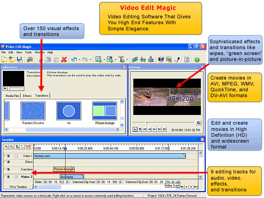
Task: Expand the Video 2 track group
Action: [x=16, y=177]
